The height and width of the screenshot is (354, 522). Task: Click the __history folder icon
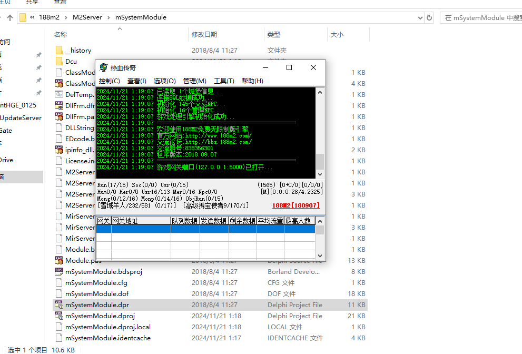[59, 51]
